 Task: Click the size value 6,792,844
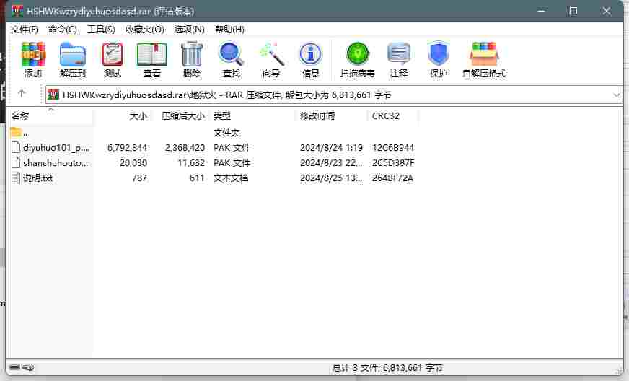point(127,148)
